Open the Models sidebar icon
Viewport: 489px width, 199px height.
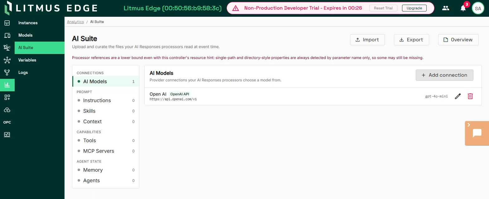(x=7, y=35)
